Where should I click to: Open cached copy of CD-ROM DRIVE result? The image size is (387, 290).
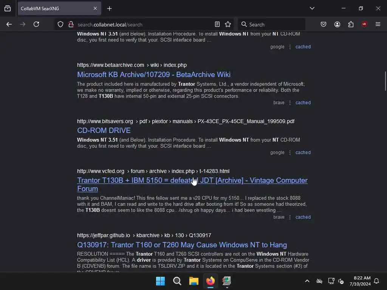(303, 153)
